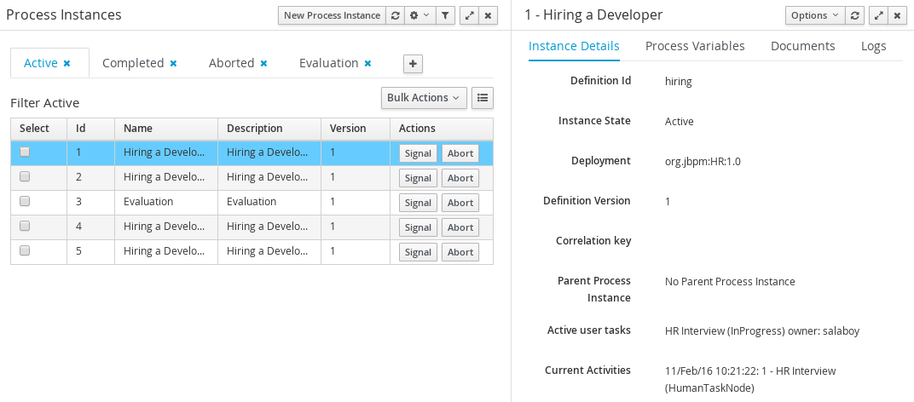Tick the checkbox for the Evaluation row
The height and width of the screenshot is (402, 914).
[x=25, y=202]
